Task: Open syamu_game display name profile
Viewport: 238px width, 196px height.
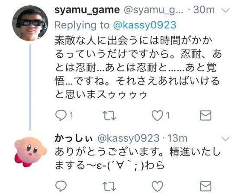Action: [87, 10]
